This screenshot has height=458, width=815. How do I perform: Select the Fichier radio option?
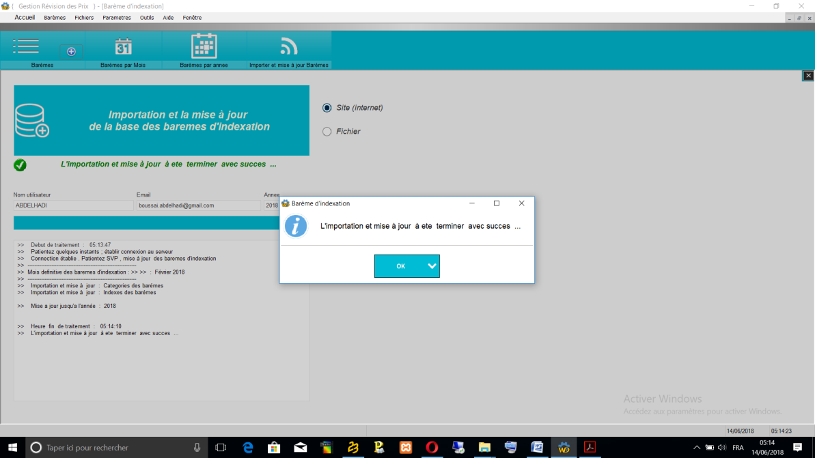pyautogui.click(x=327, y=132)
